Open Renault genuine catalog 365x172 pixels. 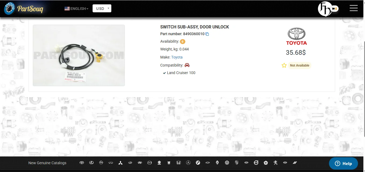tap(217, 163)
